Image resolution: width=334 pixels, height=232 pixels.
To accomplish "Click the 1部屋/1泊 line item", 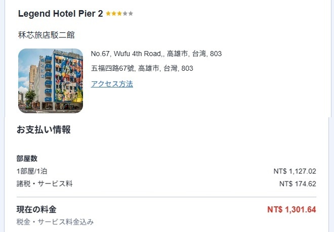I will [x=32, y=171].
